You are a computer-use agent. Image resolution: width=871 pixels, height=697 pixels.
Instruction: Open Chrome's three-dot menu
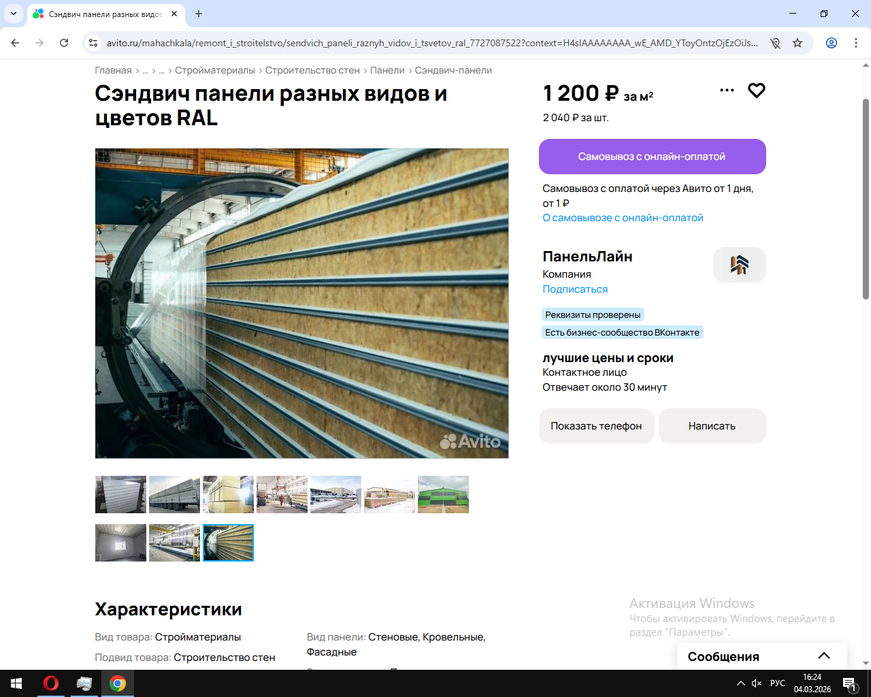[x=856, y=43]
